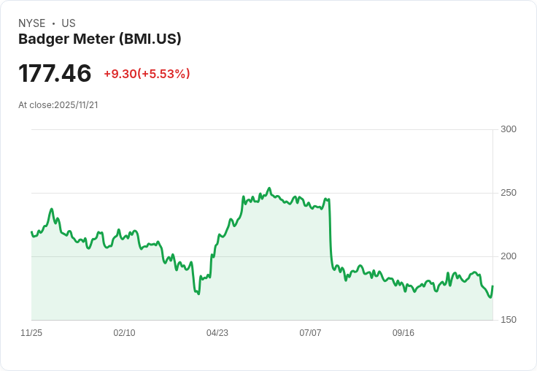Click the 150 y-axis label
The width and height of the screenshot is (537, 371).
509,320
